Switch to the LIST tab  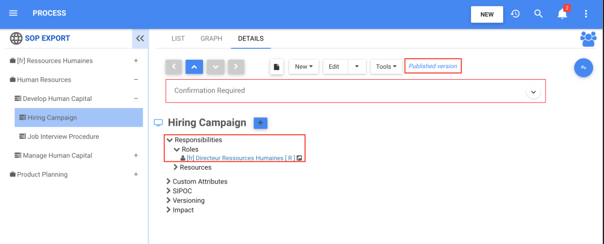pos(178,39)
